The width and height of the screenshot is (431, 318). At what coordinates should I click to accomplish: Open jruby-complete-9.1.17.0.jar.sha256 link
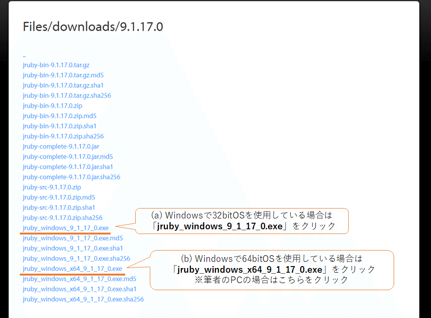[x=71, y=177]
